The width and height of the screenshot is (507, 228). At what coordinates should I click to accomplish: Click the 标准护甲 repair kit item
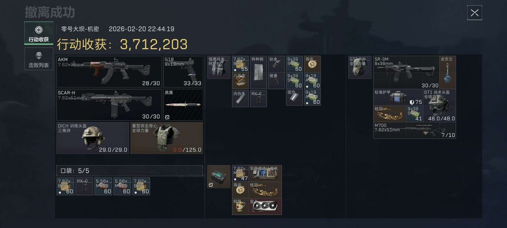pyautogui.click(x=399, y=97)
